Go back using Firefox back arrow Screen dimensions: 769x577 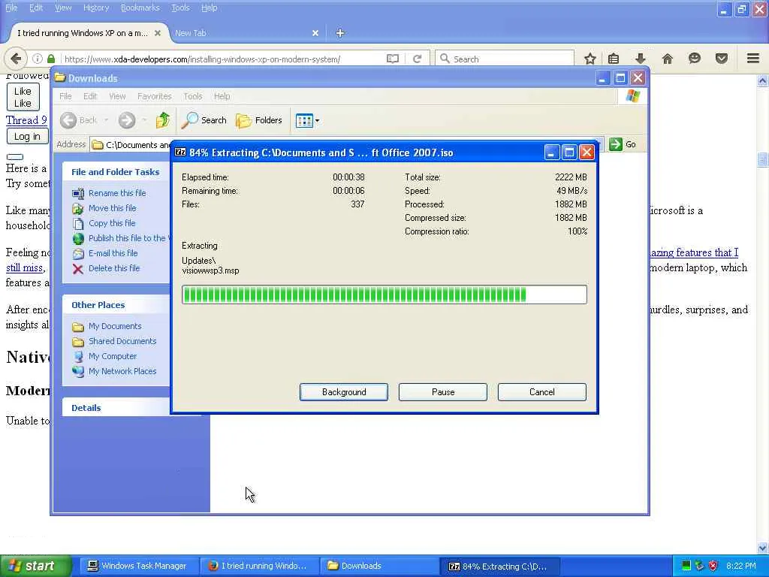16,59
